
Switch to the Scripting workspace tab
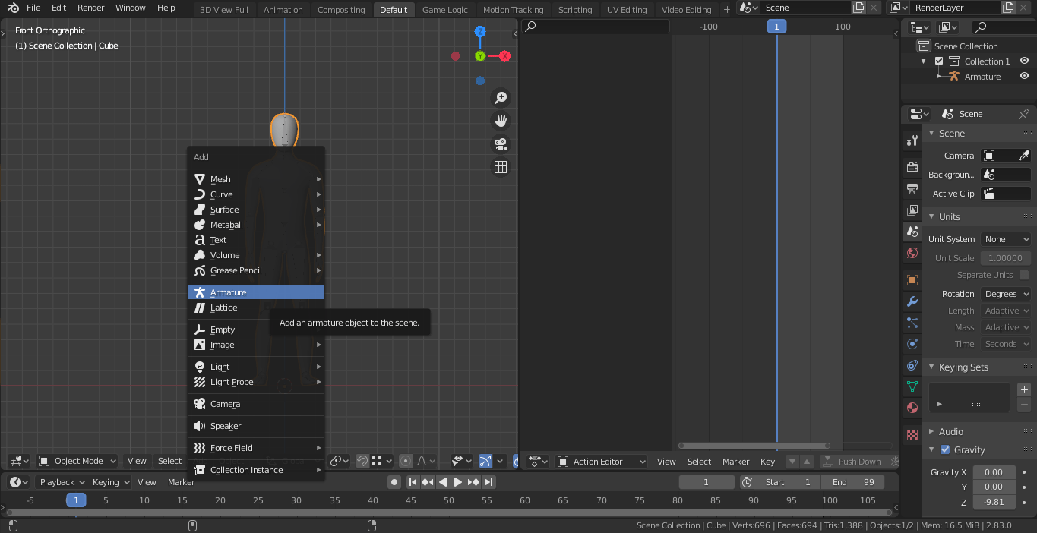[575, 9]
